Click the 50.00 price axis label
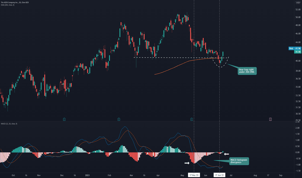Viewport: 302px width, 178px height. [x=298, y=17]
